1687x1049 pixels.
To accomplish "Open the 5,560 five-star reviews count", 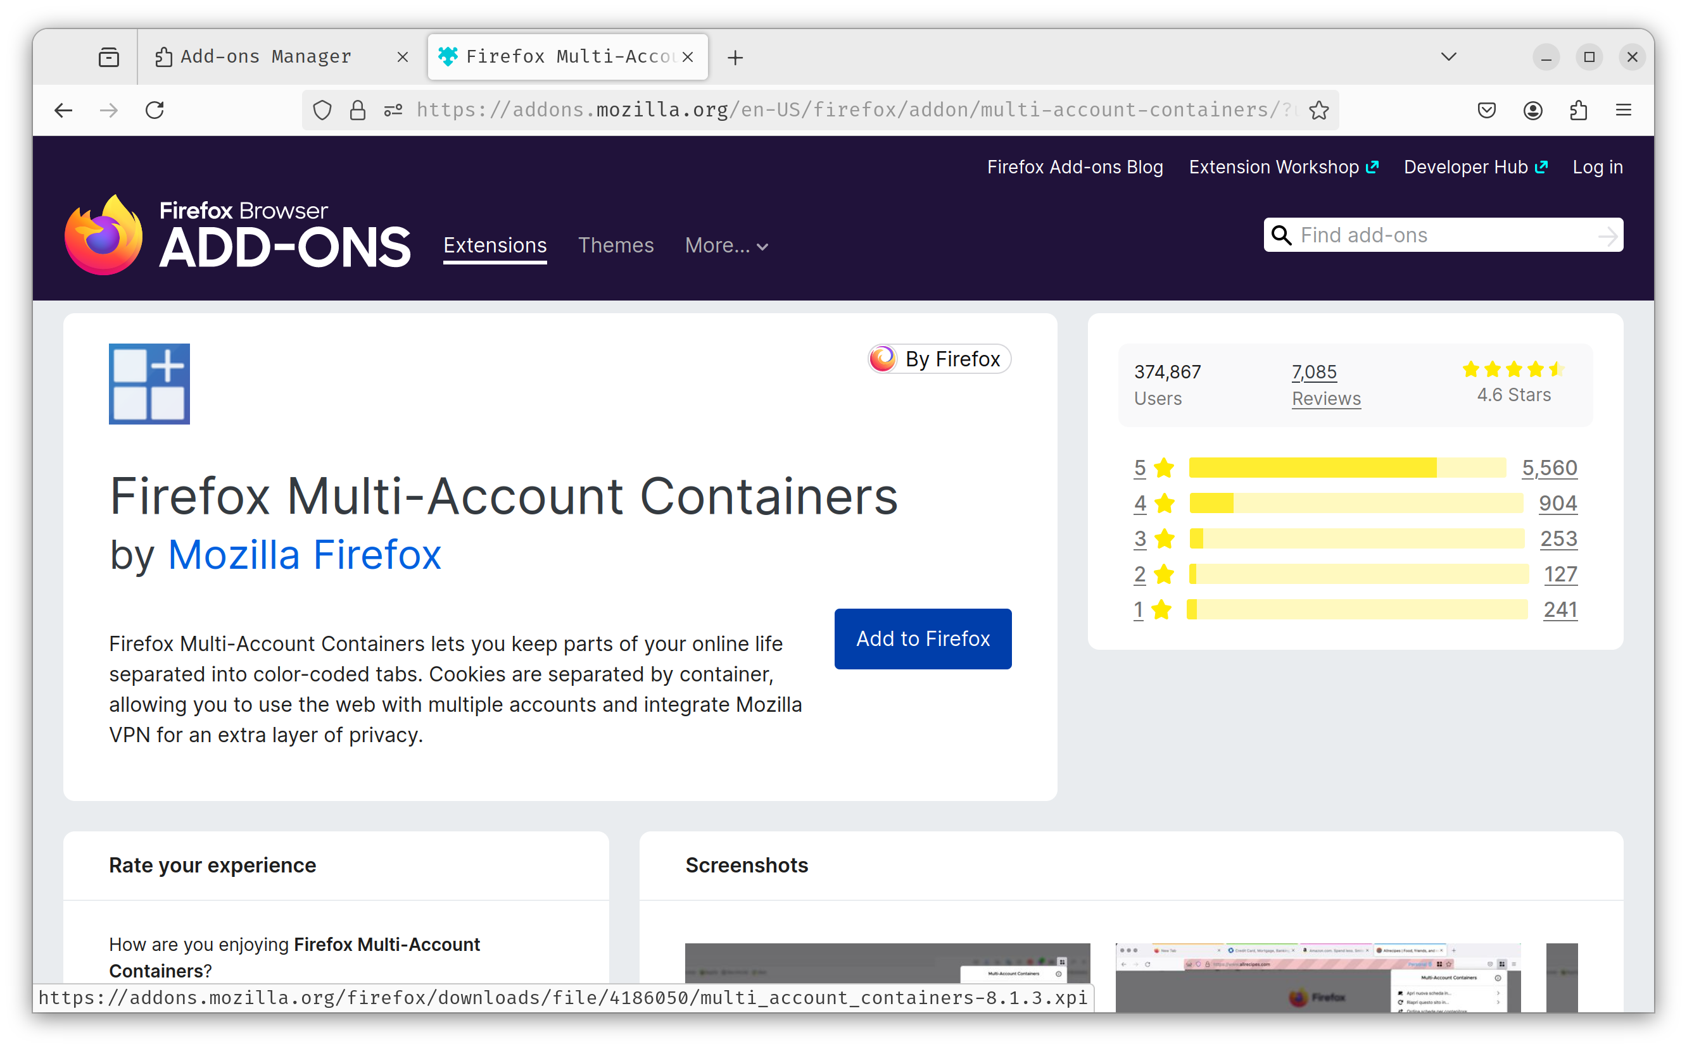I will tap(1550, 468).
